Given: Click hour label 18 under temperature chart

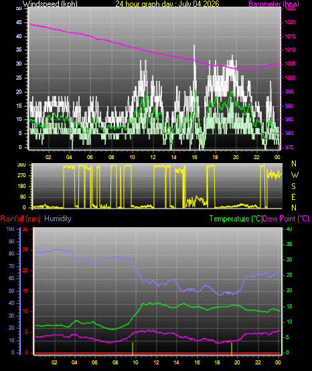Looking at the screenshot, I should point(217,362).
